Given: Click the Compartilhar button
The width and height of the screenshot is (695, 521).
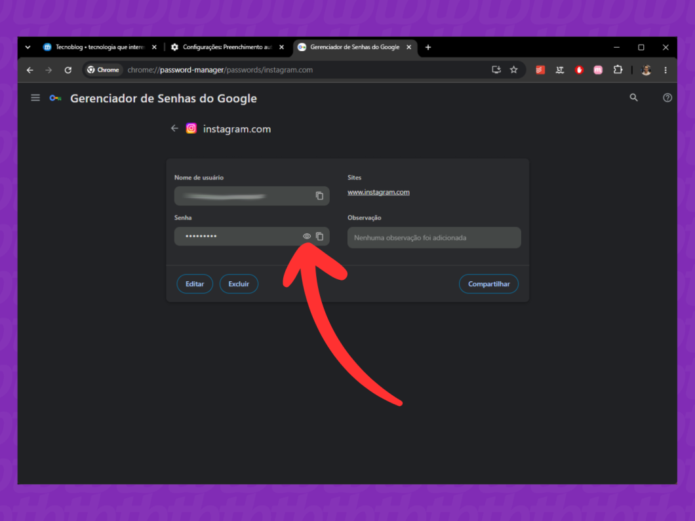Looking at the screenshot, I should [488, 284].
